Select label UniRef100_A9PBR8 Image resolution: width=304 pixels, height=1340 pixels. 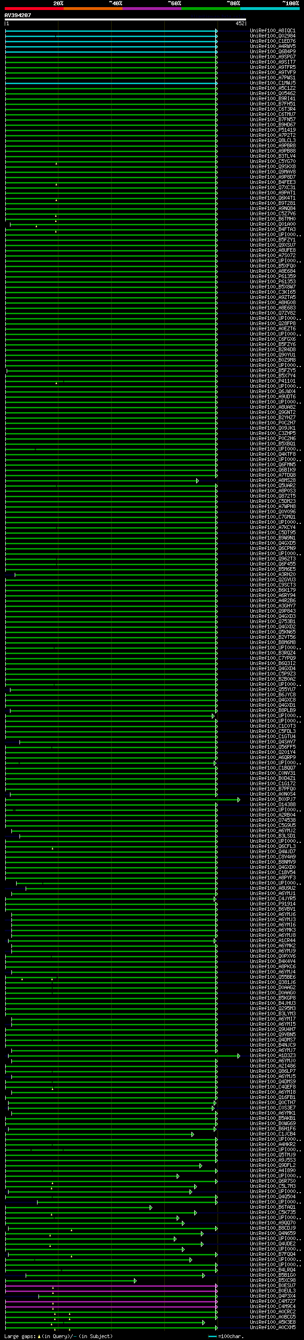point(273,145)
